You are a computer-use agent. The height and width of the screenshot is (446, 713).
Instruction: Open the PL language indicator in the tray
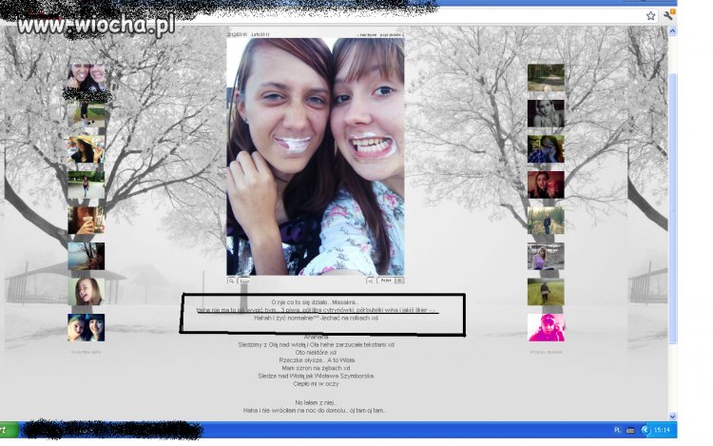pyautogui.click(x=617, y=430)
